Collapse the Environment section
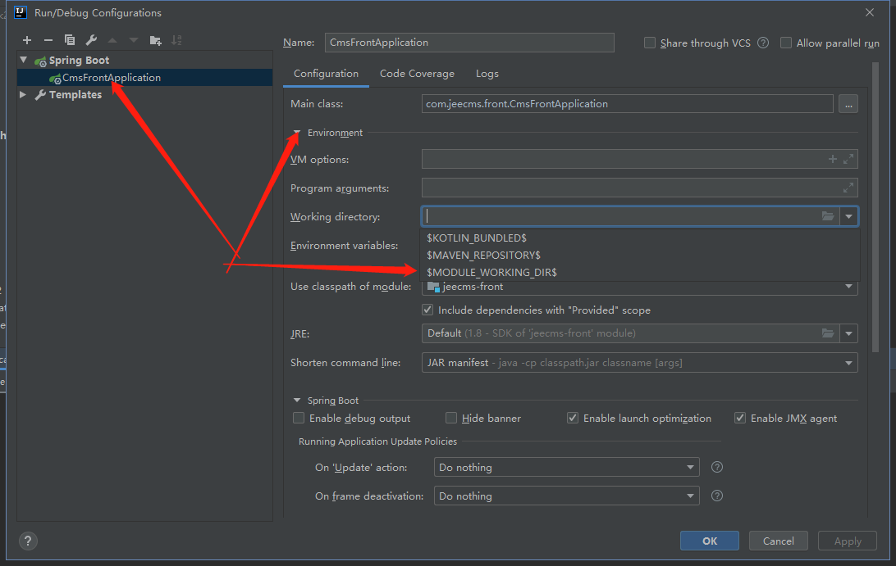Screen dimensions: 896x566 [x=297, y=133]
